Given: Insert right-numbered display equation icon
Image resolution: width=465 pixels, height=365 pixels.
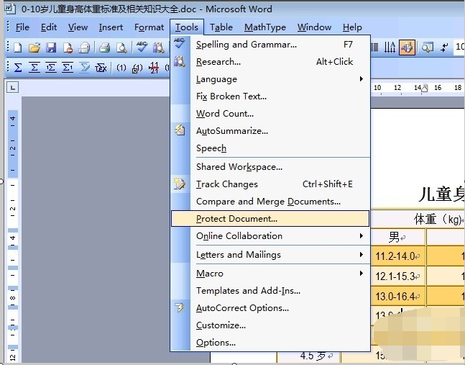Looking at the screenshot, I should (68, 68).
